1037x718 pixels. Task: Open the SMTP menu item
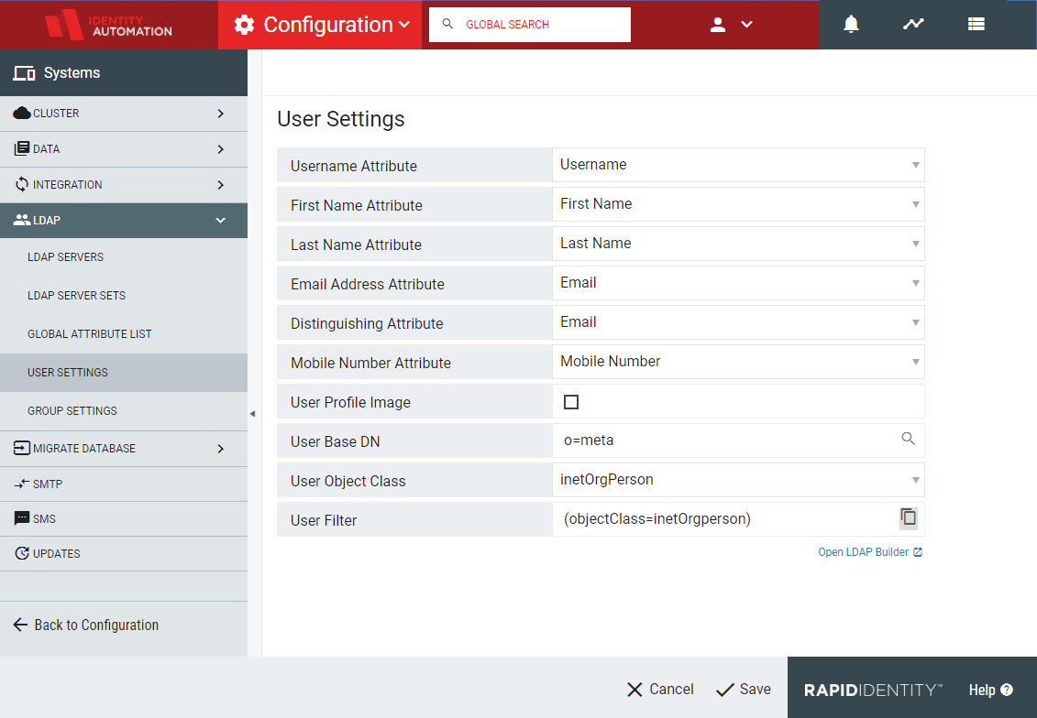click(124, 484)
